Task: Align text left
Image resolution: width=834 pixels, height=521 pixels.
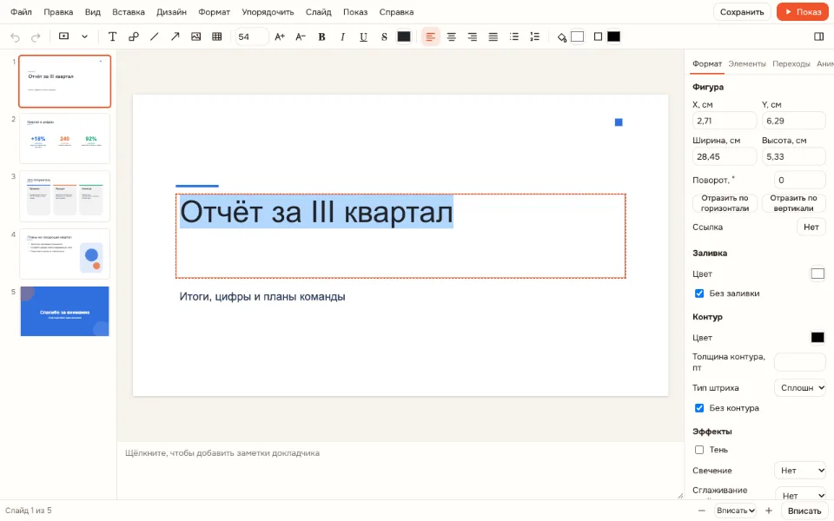Action: [430, 36]
